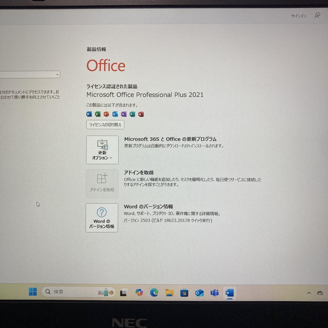Expand the left pane combo box dropdown
Viewport: 328px width, 328px height.
(57, 74)
